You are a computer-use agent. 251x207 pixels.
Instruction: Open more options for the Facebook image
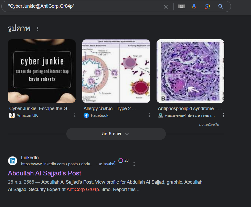point(149,115)
